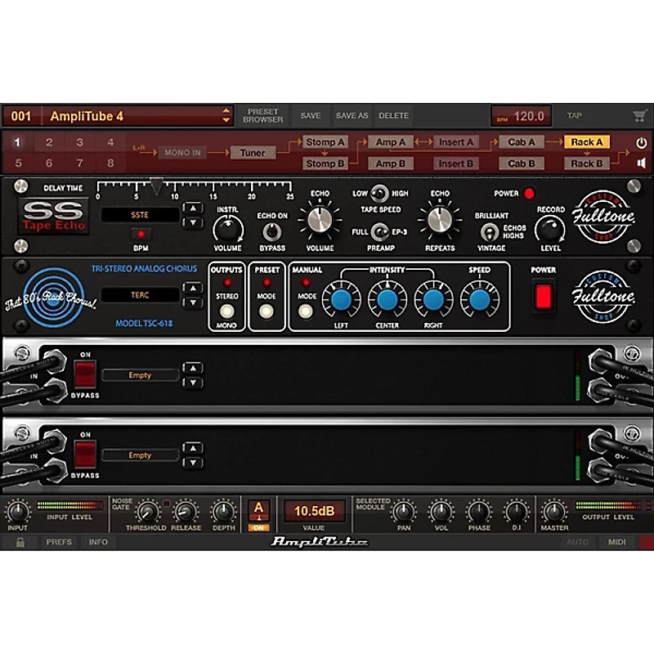This screenshot has height=654, width=654.
Task: Click the Delay Time slider handle
Action: 156,188
